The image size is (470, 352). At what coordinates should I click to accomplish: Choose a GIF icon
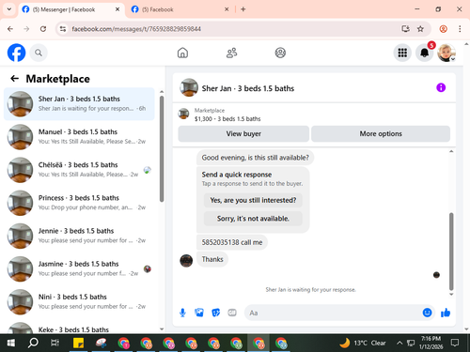[x=232, y=313]
